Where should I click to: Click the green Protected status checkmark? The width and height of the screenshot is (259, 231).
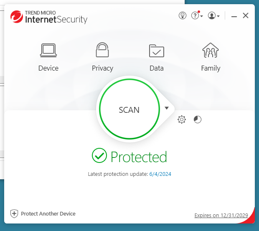[x=99, y=156]
